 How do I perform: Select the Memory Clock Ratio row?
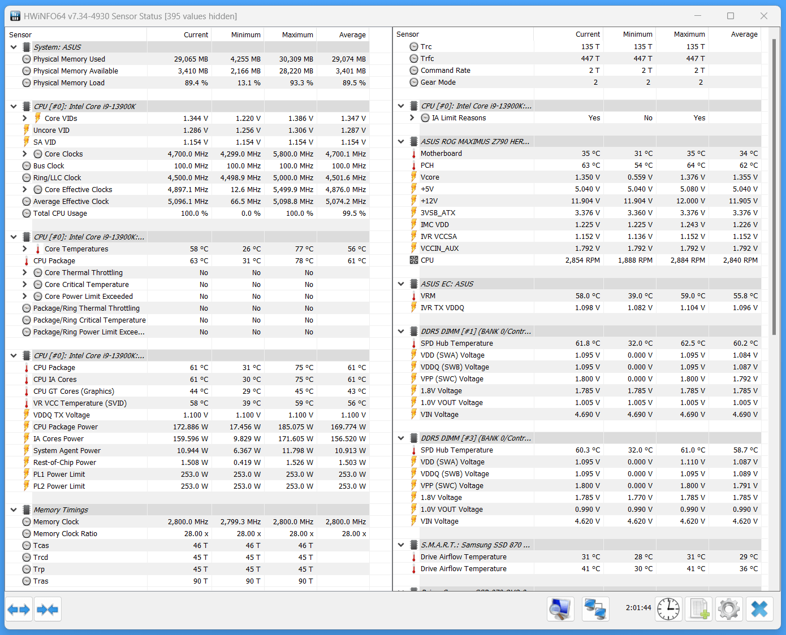187,534
